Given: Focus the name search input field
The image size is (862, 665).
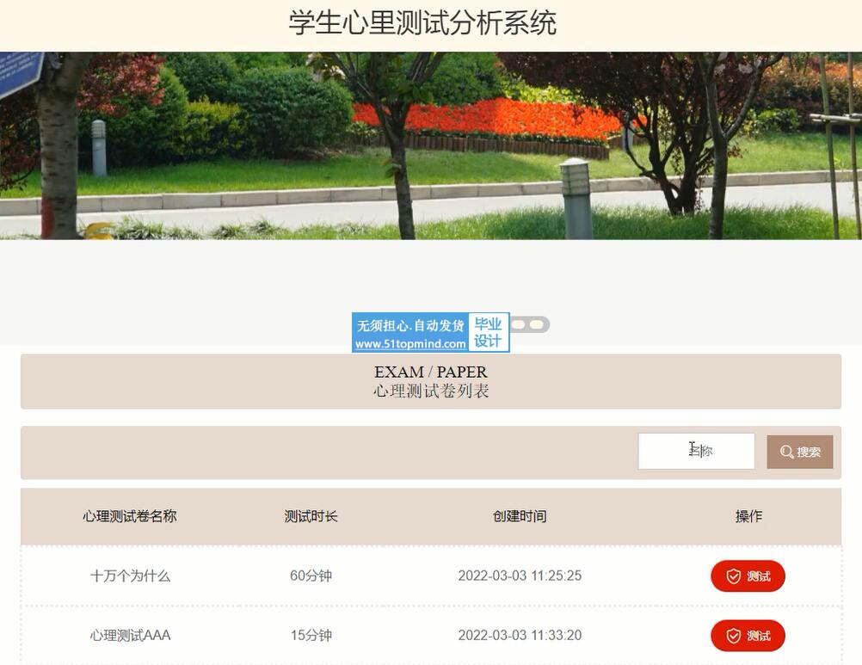Looking at the screenshot, I should point(696,451).
